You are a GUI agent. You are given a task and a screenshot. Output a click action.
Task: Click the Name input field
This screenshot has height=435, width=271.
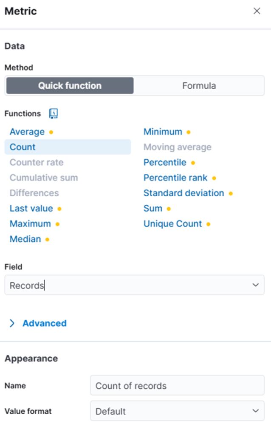click(x=177, y=385)
